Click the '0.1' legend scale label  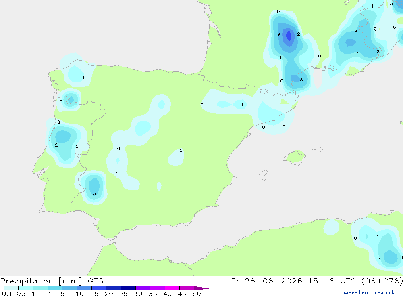click(x=7, y=294)
